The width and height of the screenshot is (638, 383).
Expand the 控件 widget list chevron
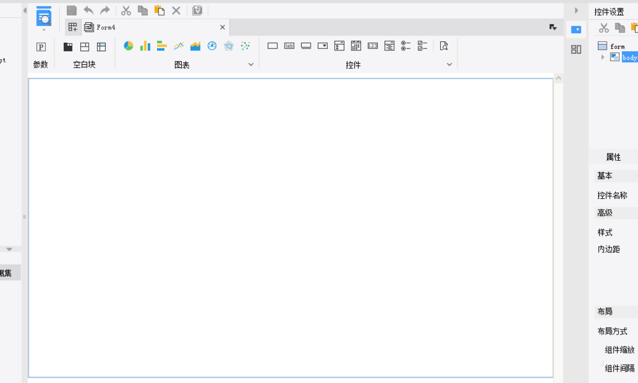[x=449, y=64]
